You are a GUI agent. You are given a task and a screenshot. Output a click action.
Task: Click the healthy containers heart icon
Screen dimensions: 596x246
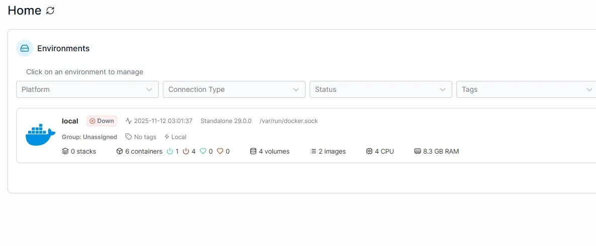203,151
